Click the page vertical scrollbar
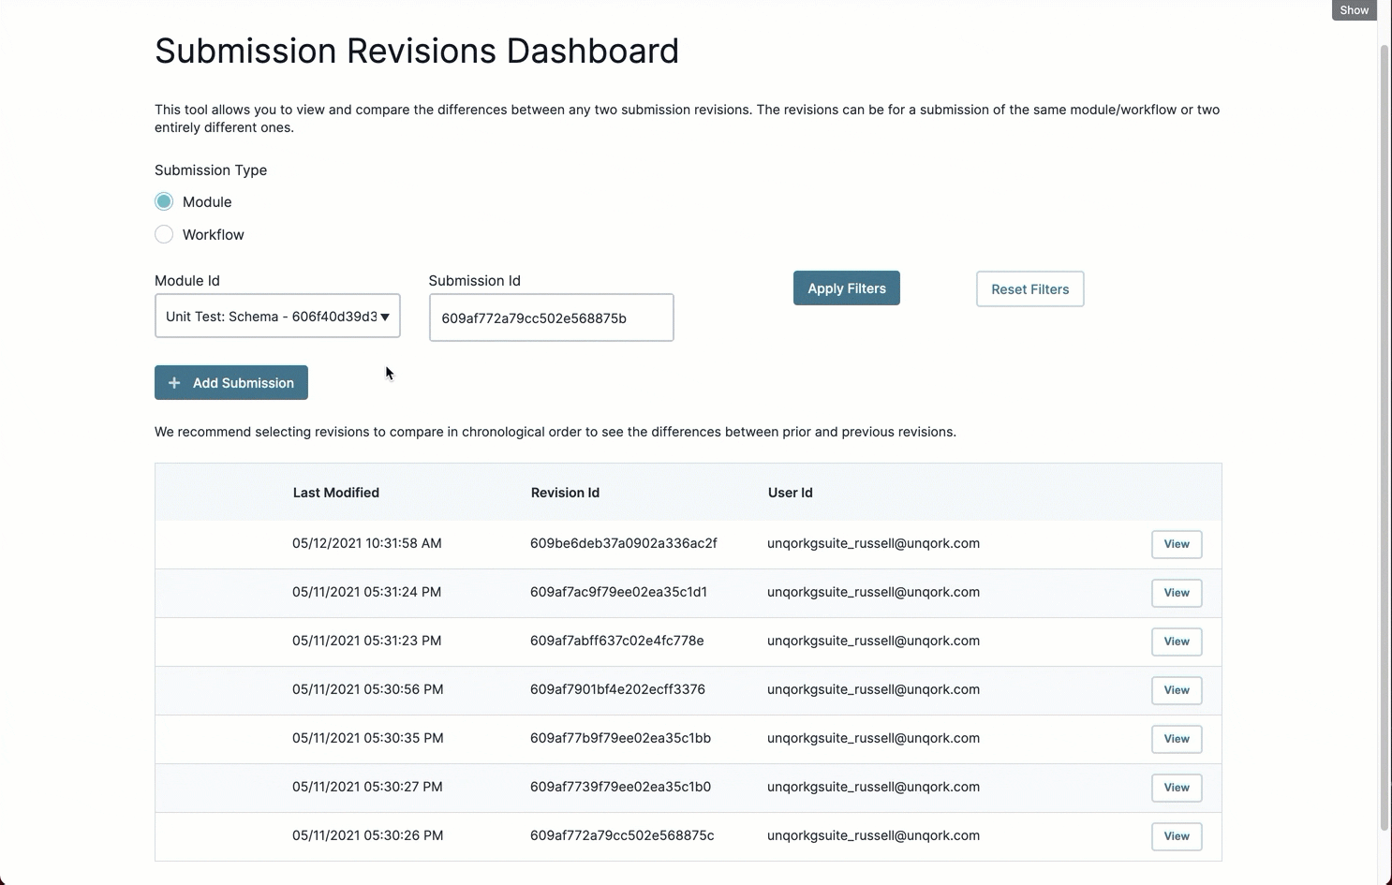Viewport: 1392px width, 885px height. (x=1385, y=438)
